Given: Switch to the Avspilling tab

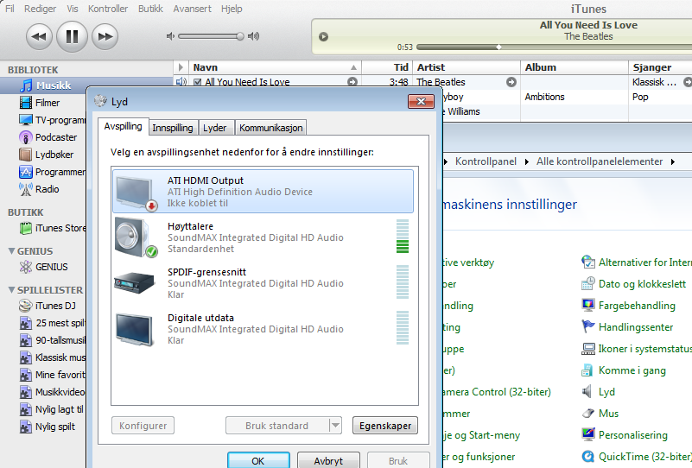Looking at the screenshot, I should tap(124, 127).
